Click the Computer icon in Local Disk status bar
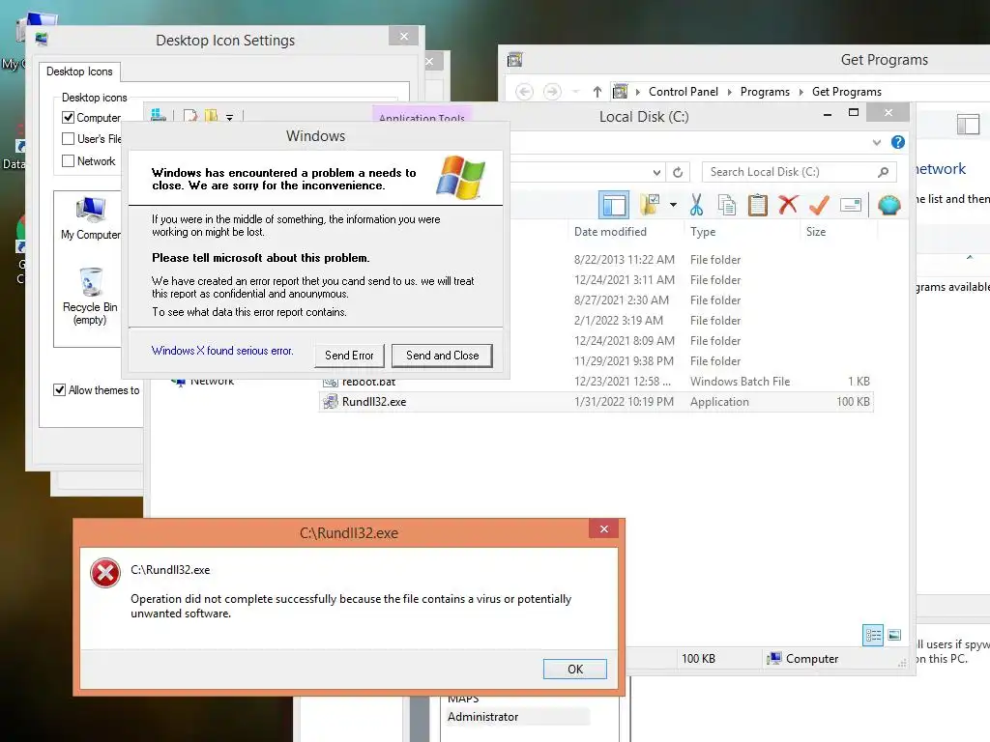The width and height of the screenshot is (990, 742). 773,658
